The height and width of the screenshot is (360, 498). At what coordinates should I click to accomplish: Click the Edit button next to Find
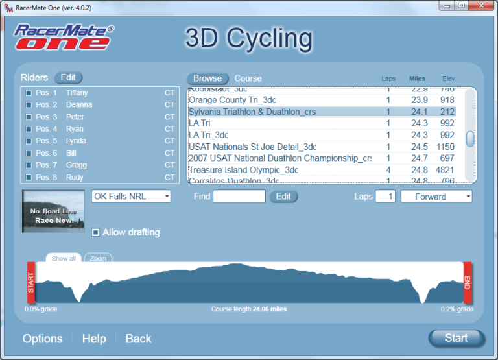click(x=283, y=197)
